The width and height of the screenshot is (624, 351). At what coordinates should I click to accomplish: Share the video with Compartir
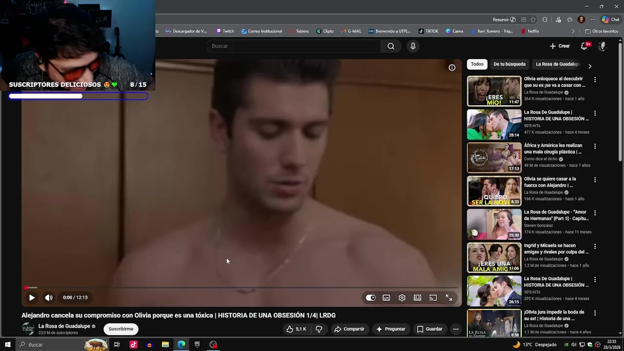pyautogui.click(x=349, y=329)
